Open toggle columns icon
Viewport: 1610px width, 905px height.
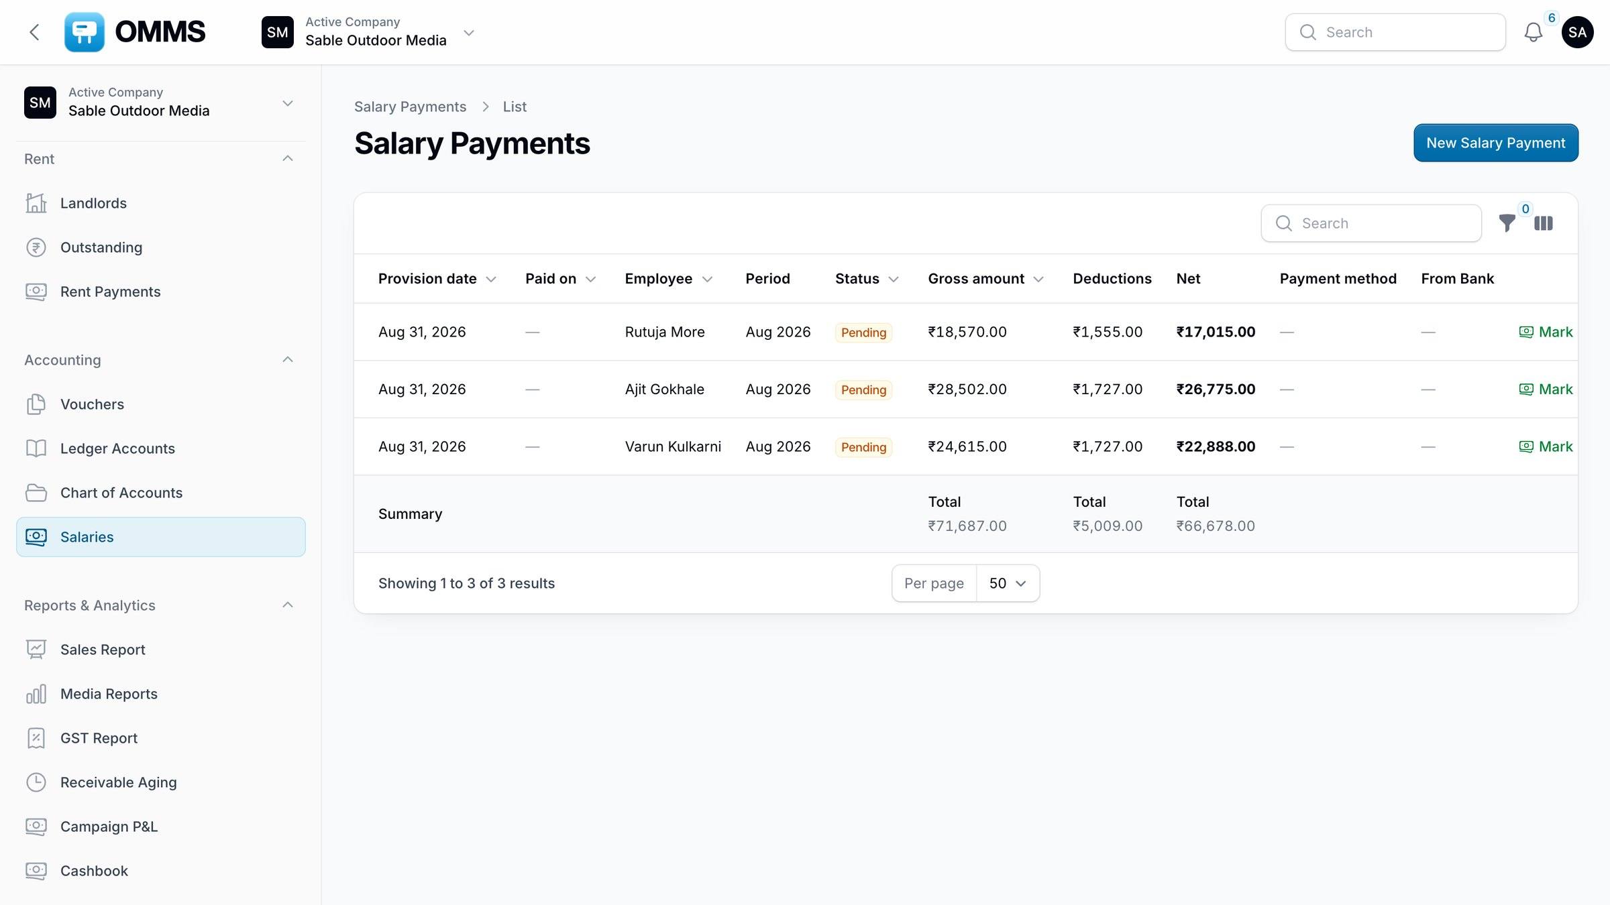[x=1544, y=223]
